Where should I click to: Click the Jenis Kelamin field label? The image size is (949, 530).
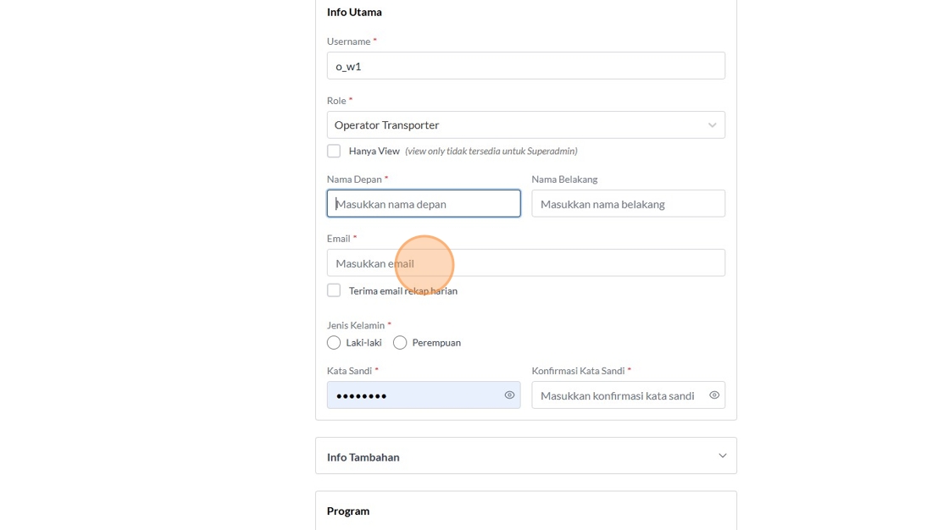coord(356,325)
